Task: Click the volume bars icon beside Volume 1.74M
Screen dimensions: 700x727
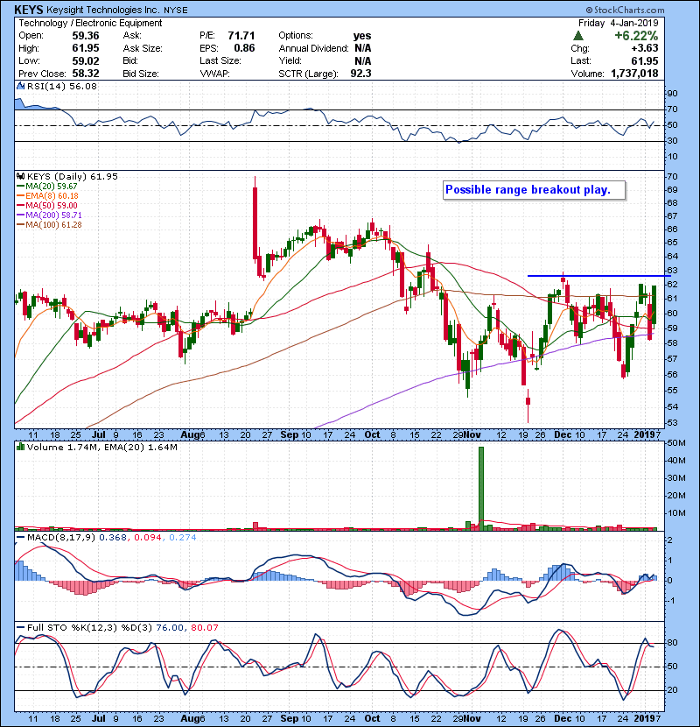Action: click(20, 448)
